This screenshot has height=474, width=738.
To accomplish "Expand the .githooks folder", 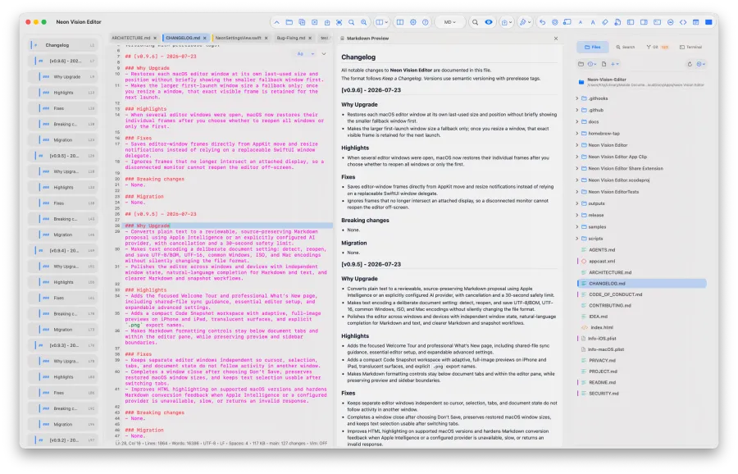I will (577, 98).
